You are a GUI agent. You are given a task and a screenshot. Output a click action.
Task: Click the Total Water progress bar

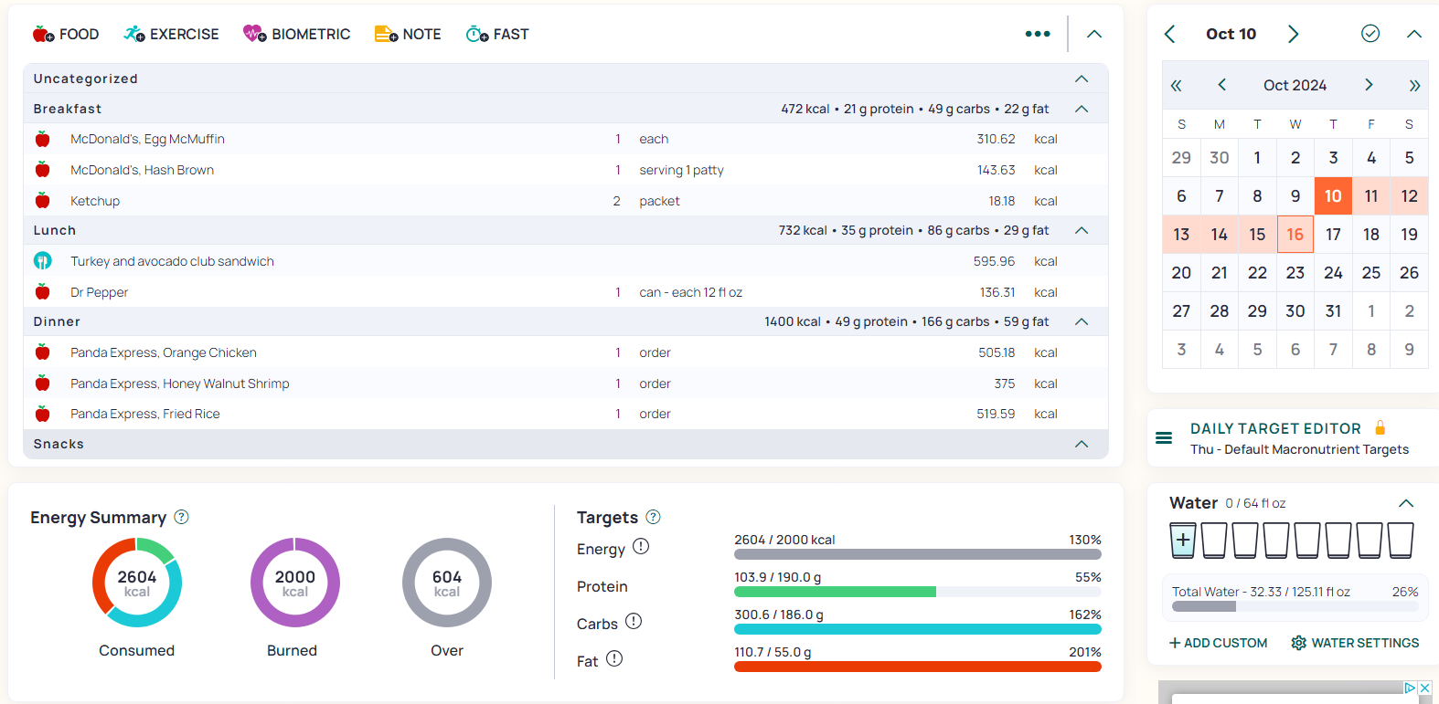click(1295, 606)
